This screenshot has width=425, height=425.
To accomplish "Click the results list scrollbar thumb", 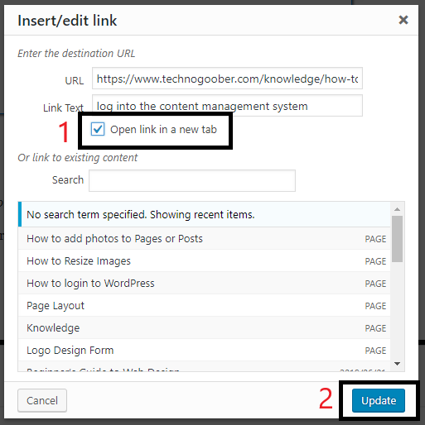I will [398, 239].
